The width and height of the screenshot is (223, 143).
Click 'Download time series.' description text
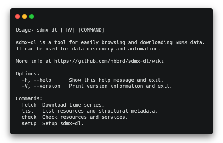coord(73,104)
